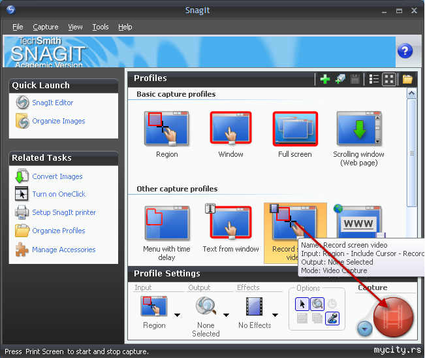The height and width of the screenshot is (358, 425).
Task: Click the Organize Profiles link
Action: [59, 231]
